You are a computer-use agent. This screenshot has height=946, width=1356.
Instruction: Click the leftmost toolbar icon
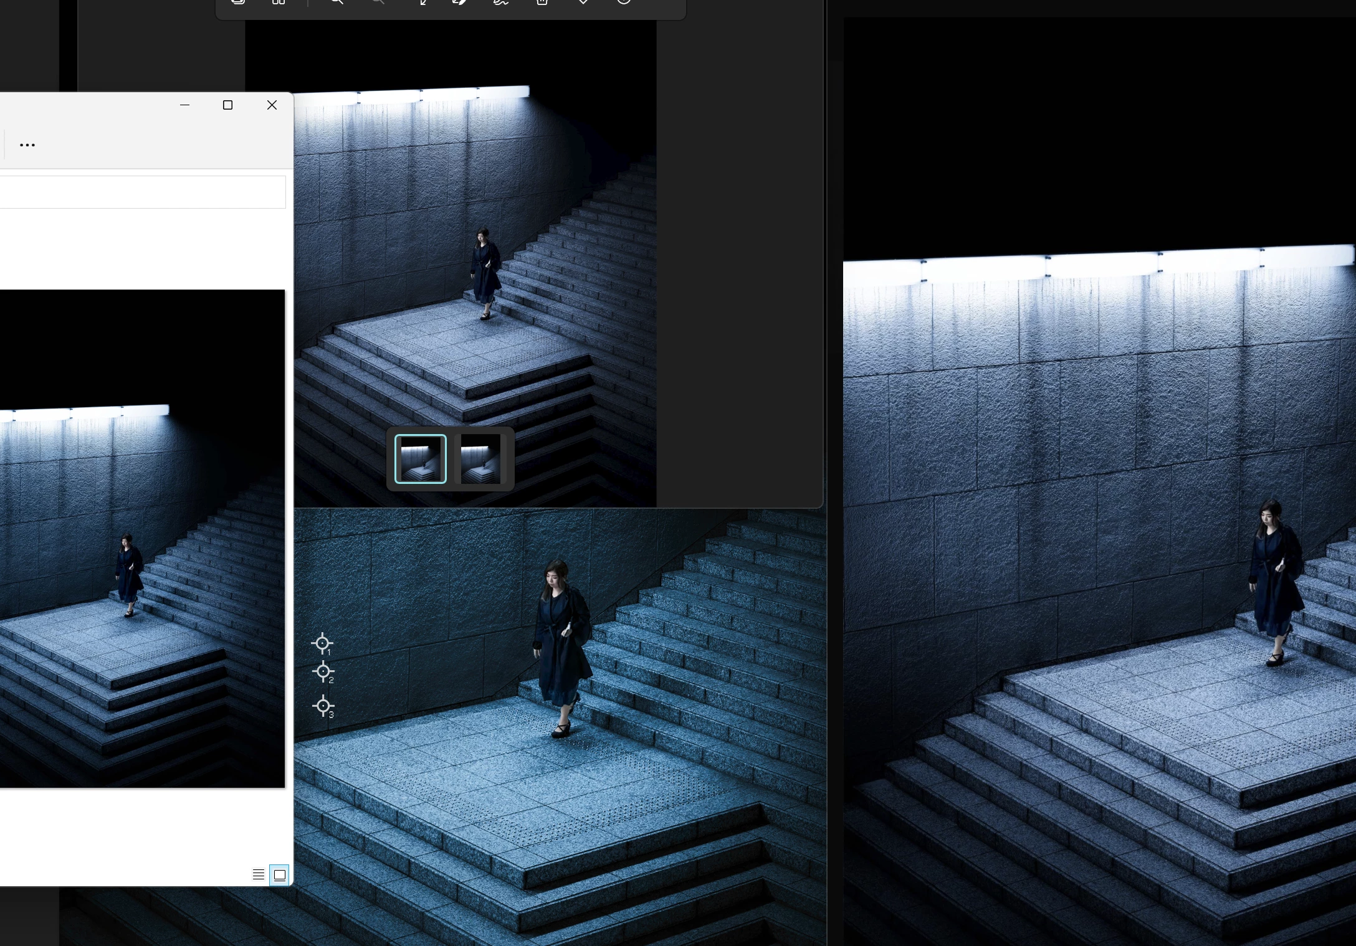click(x=238, y=2)
